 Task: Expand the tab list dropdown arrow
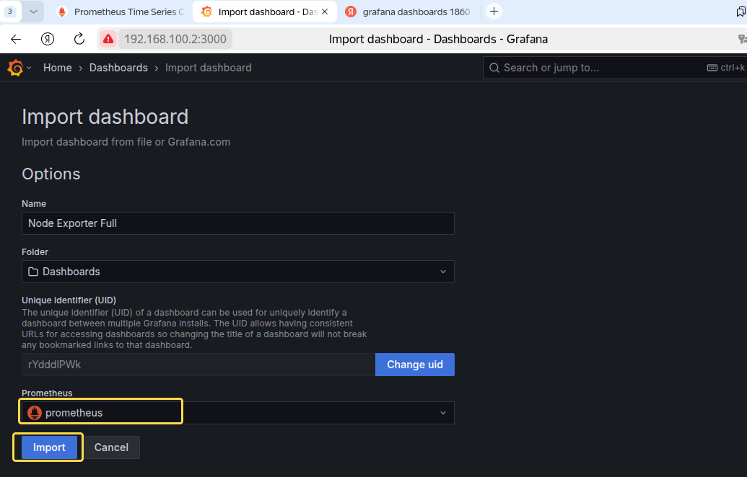(x=33, y=12)
